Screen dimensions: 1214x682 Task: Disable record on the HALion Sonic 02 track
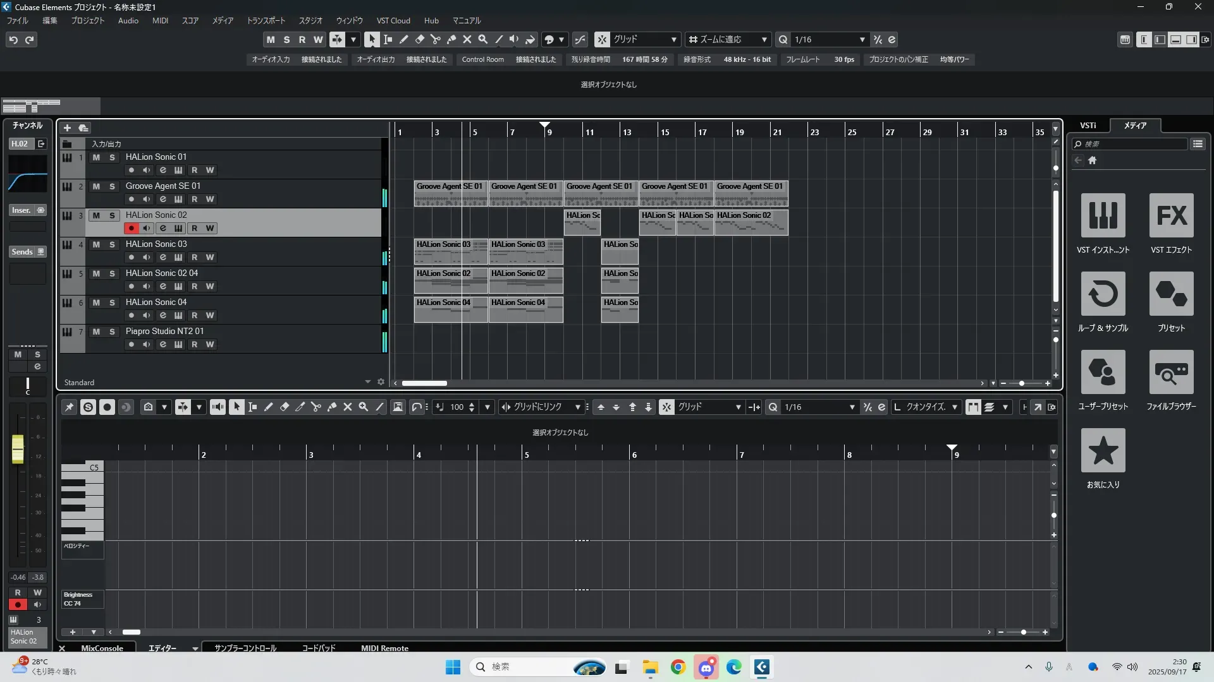click(x=131, y=228)
